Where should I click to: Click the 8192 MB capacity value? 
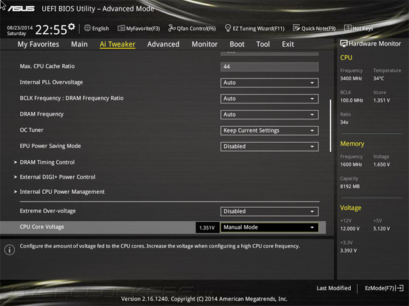[x=350, y=186]
